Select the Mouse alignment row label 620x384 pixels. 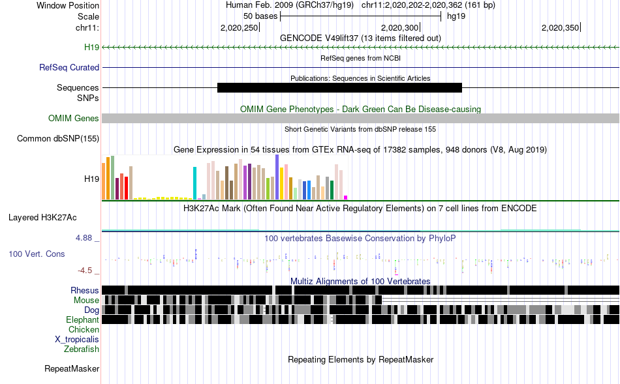pyautogui.click(x=86, y=301)
